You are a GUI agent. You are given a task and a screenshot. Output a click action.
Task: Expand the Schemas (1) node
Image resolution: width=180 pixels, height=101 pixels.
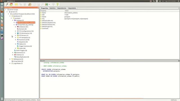pyautogui.click(x=13, y=55)
